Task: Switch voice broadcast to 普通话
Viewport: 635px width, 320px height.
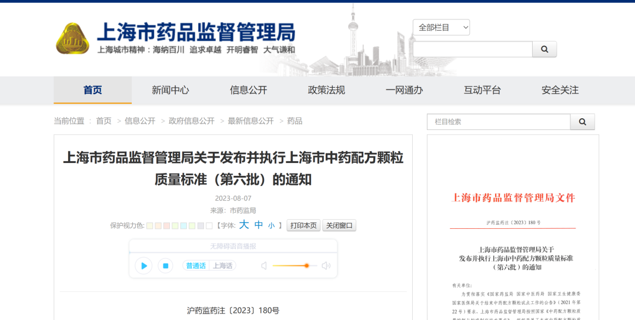Action: [196, 266]
